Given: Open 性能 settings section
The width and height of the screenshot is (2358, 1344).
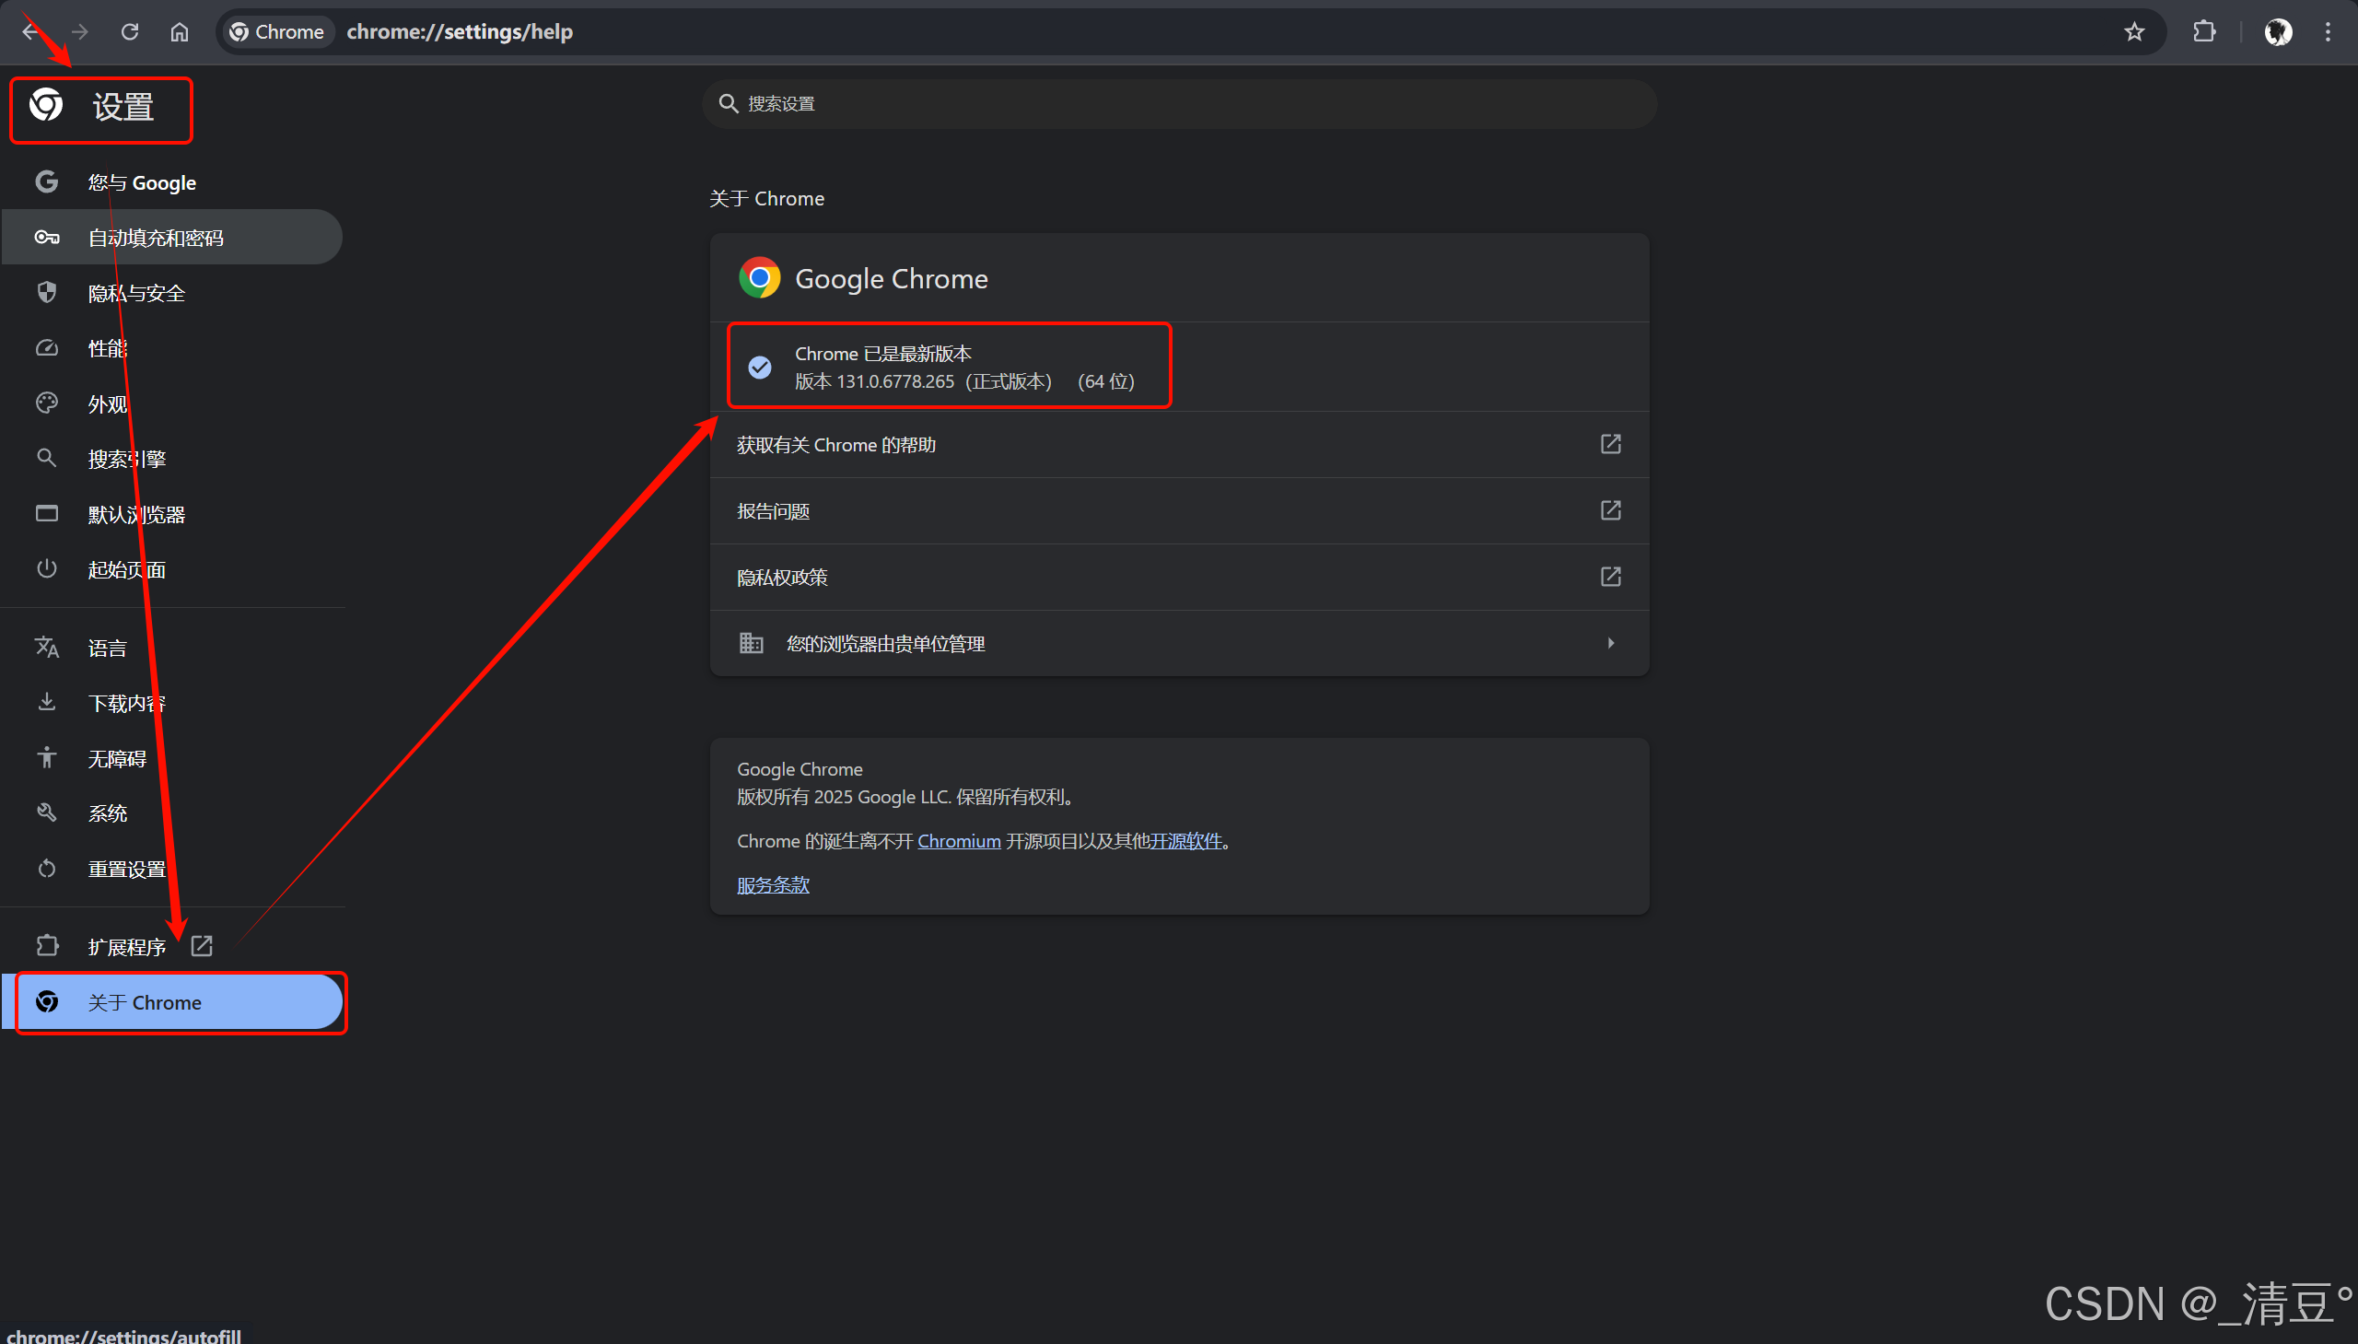Looking at the screenshot, I should coord(171,348).
